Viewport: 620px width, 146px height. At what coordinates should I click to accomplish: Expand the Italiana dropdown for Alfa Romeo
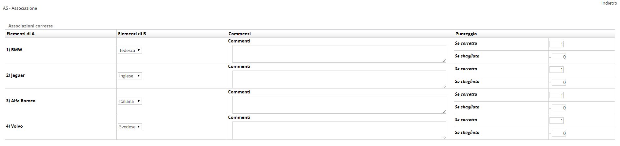pos(130,101)
